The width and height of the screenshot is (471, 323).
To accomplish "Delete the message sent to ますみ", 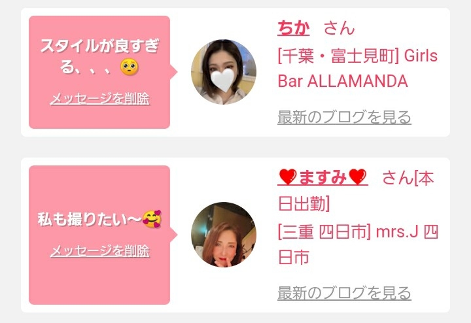I will pyautogui.click(x=99, y=251).
